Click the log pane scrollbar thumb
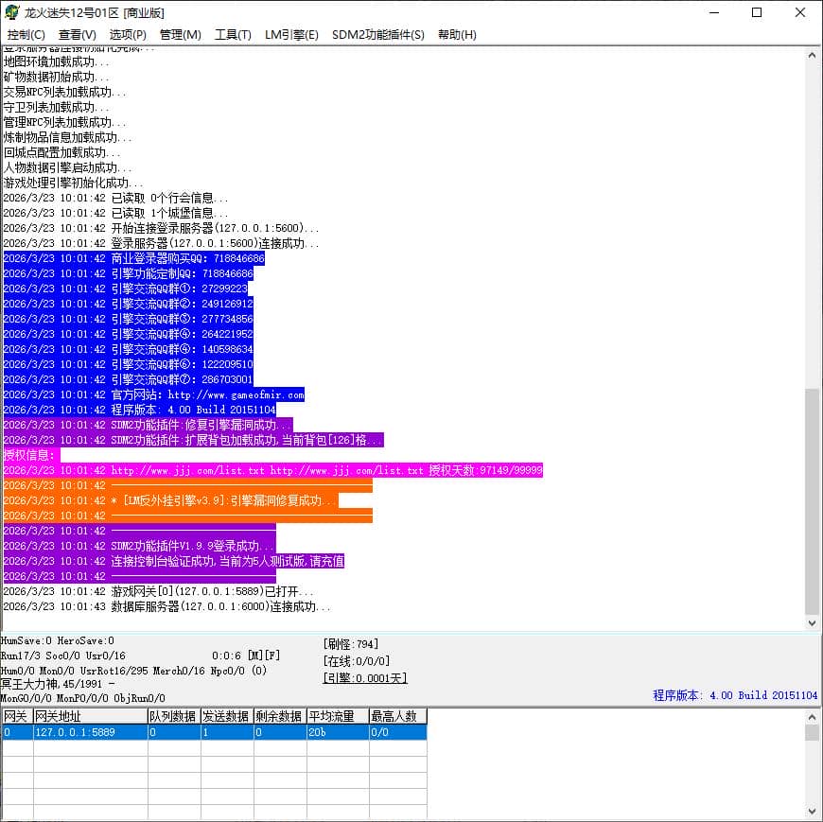This screenshot has width=823, height=822. point(812,501)
